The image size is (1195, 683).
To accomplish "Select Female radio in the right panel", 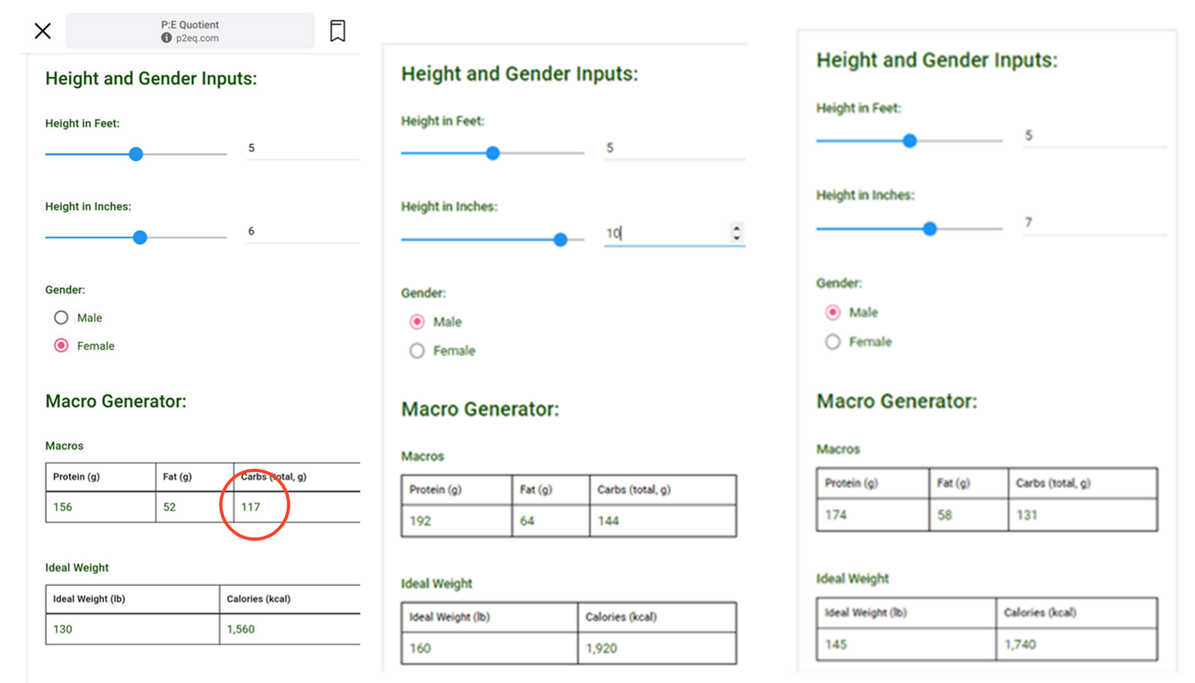I will [832, 342].
